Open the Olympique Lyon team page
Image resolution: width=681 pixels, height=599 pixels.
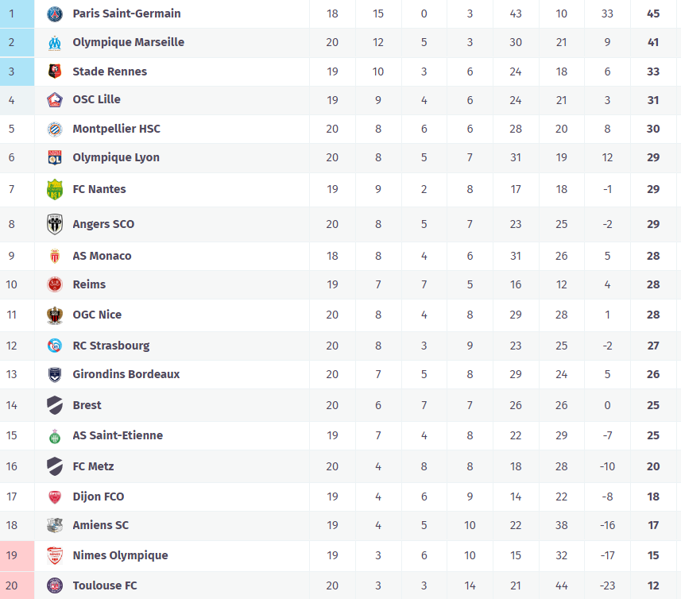tap(116, 157)
